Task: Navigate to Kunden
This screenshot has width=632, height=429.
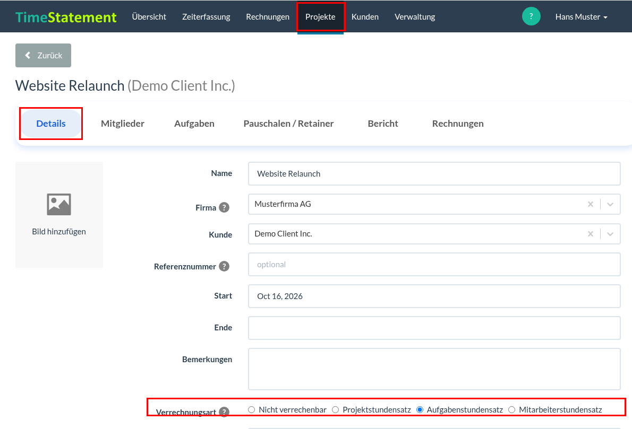Action: [365, 17]
